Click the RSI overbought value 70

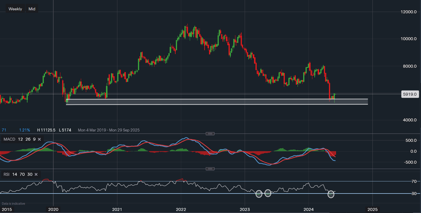(x=22, y=174)
